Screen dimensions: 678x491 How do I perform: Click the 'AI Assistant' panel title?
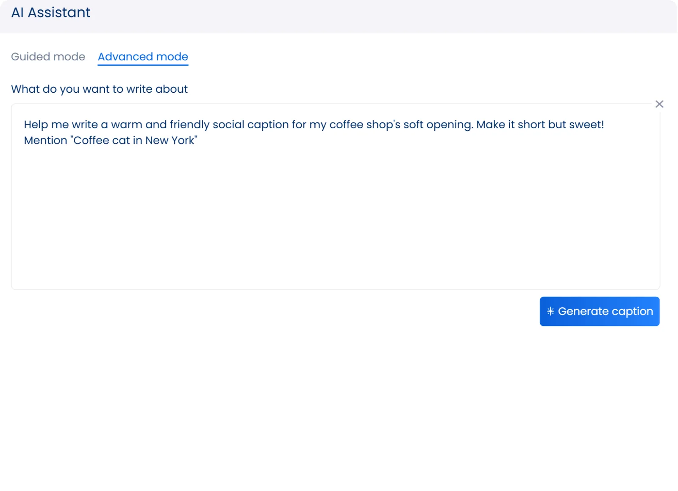(x=50, y=13)
